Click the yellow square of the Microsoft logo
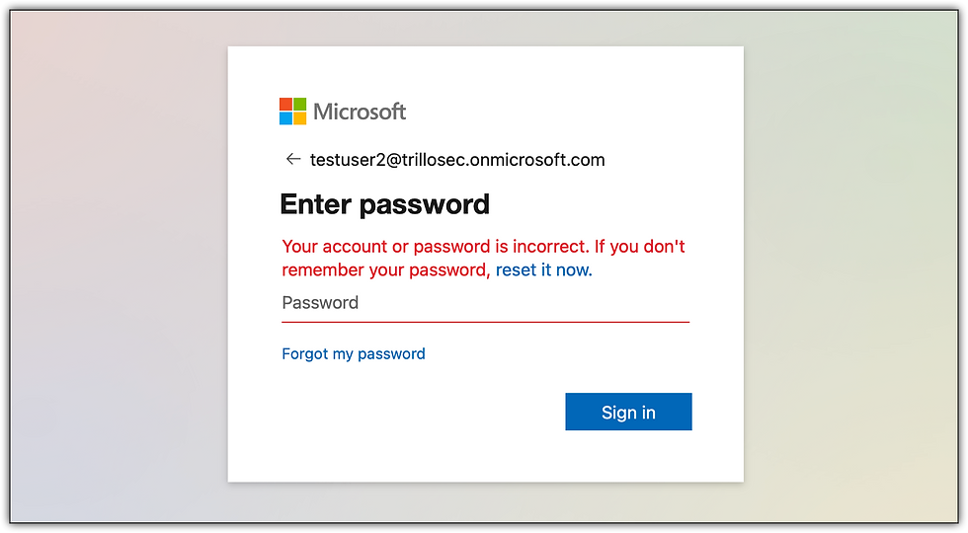This screenshot has width=968, height=533. (x=299, y=117)
